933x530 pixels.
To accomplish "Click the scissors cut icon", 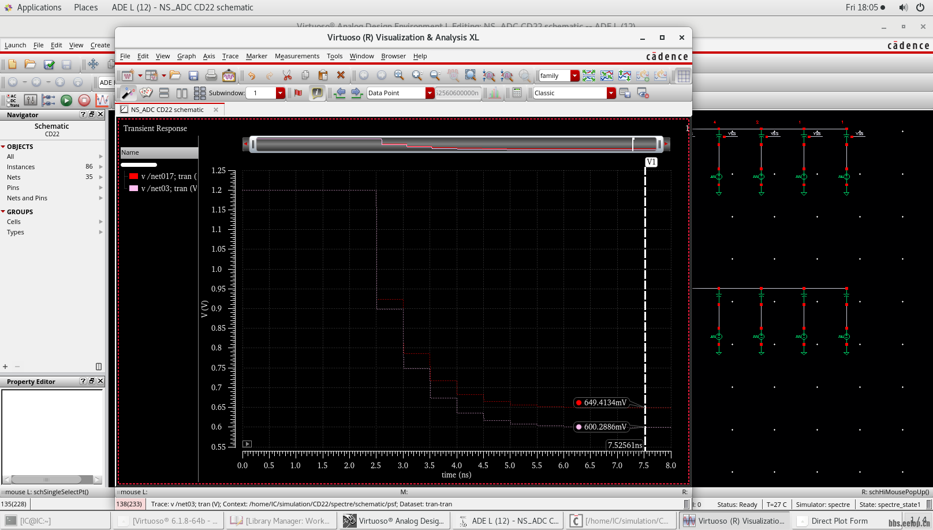I will point(287,76).
